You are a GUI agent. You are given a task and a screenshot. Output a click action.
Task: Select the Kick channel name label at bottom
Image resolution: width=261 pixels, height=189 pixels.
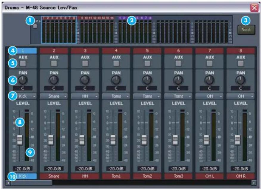(x=23, y=176)
